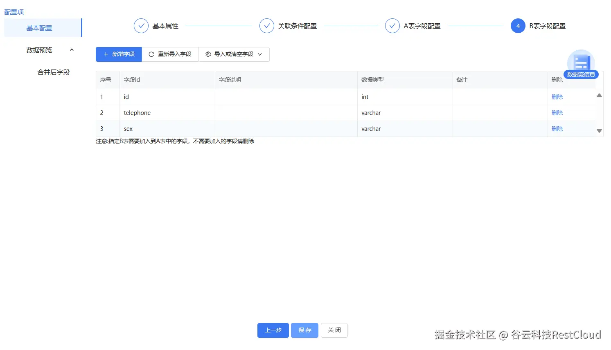The width and height of the screenshot is (611, 350).
Task: Open 合并后字段 sidebar item
Action: pyautogui.click(x=54, y=72)
